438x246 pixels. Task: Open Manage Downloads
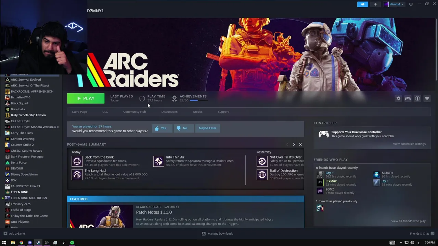coord(217,234)
